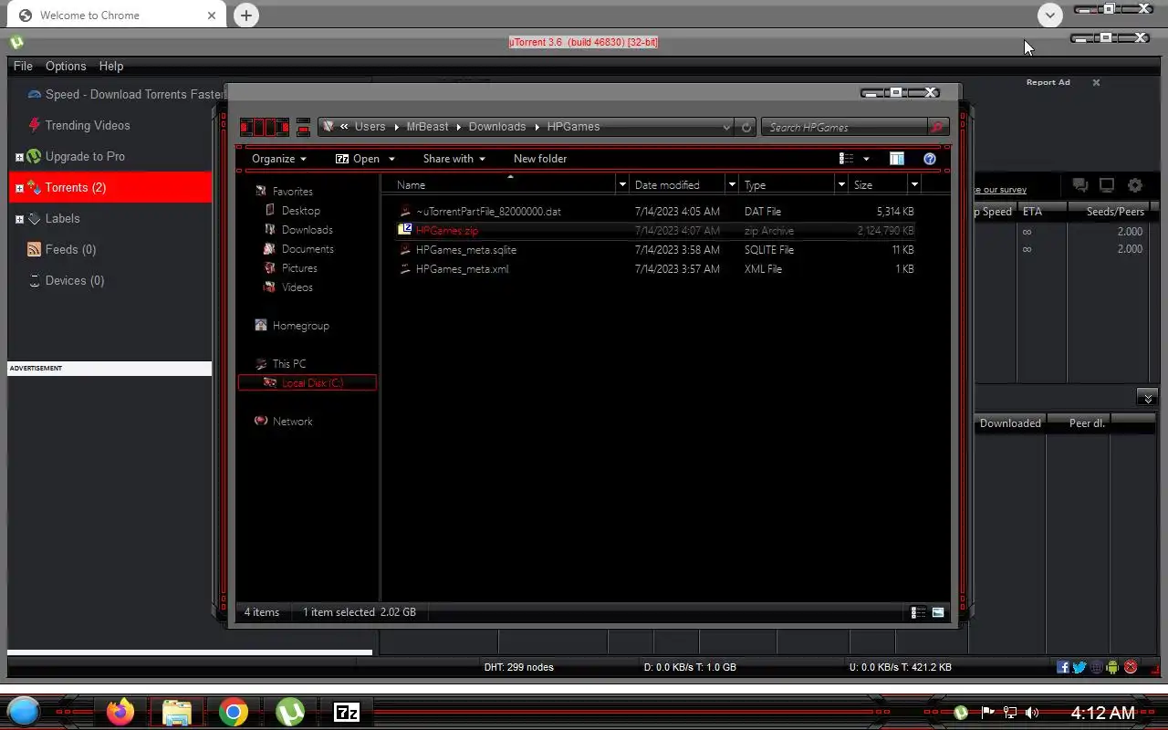Expand the Share with menu
This screenshot has width=1168, height=730.
(454, 159)
